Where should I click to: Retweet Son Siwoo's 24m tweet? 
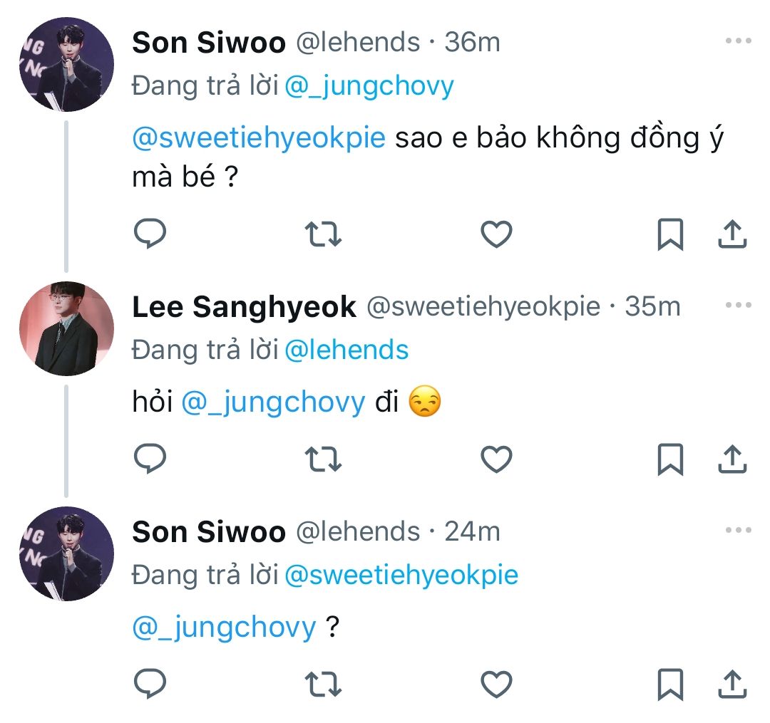pyautogui.click(x=323, y=685)
